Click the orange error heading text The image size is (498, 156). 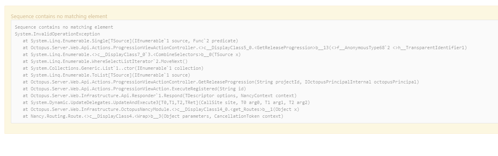(x=59, y=17)
